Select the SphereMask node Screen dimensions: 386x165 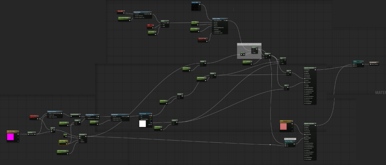pyautogui.click(x=83, y=138)
